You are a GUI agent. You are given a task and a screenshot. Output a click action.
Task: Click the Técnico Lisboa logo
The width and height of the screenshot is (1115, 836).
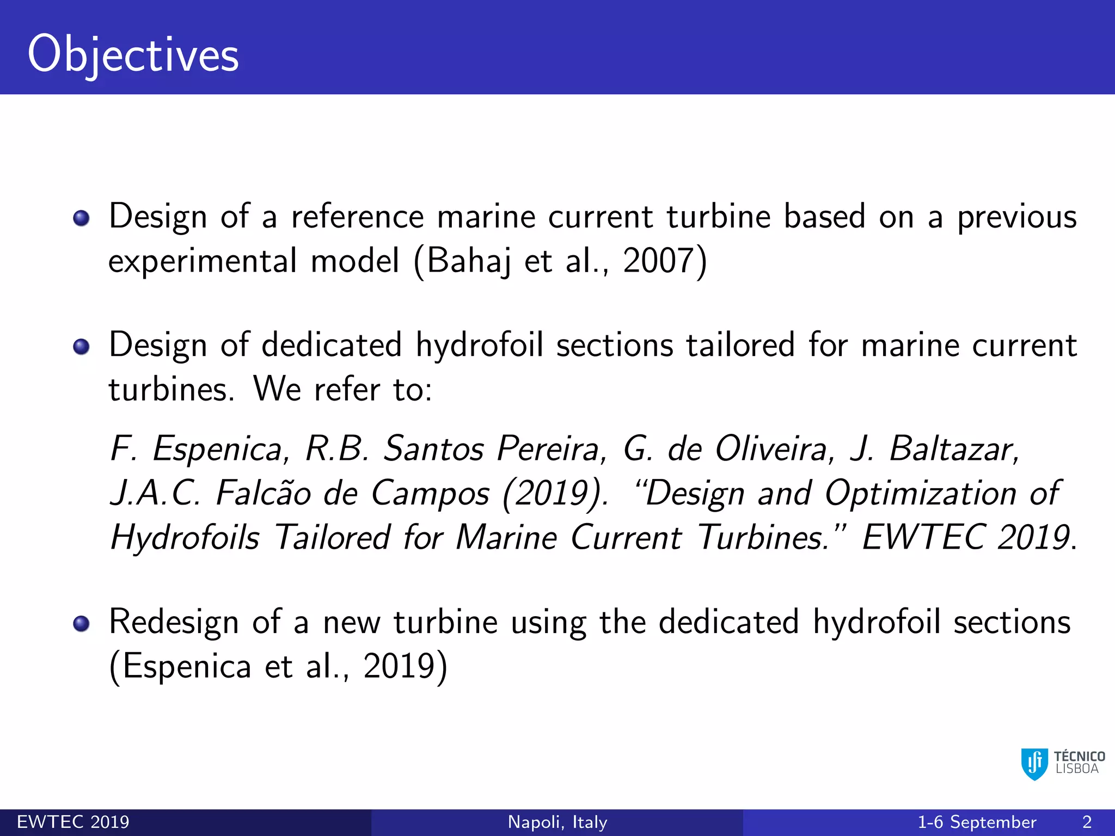click(1063, 764)
